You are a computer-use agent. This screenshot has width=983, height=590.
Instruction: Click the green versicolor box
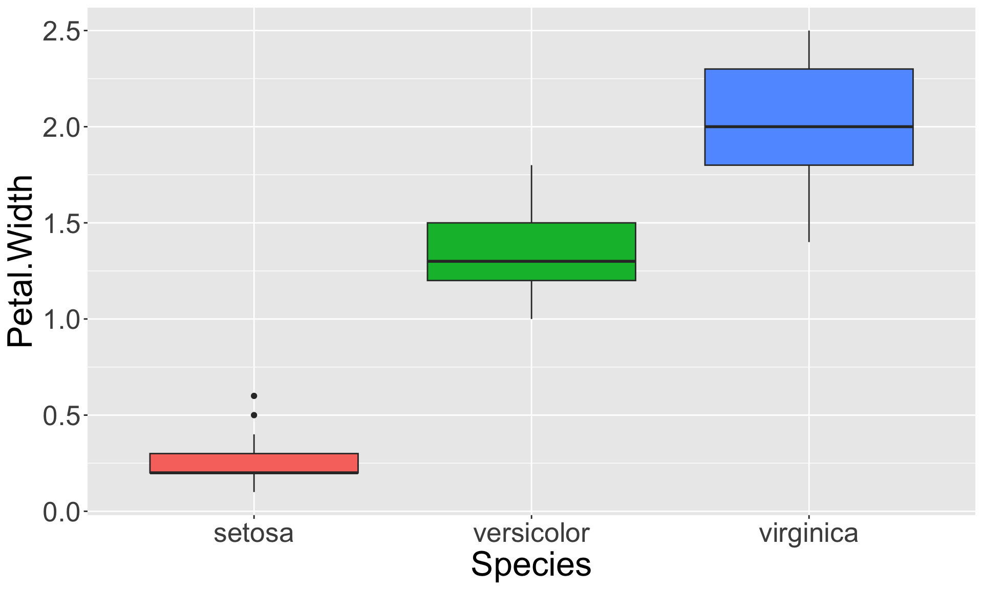click(x=531, y=242)
